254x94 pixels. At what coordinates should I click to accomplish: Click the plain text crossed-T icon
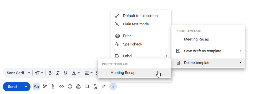[x=117, y=24]
